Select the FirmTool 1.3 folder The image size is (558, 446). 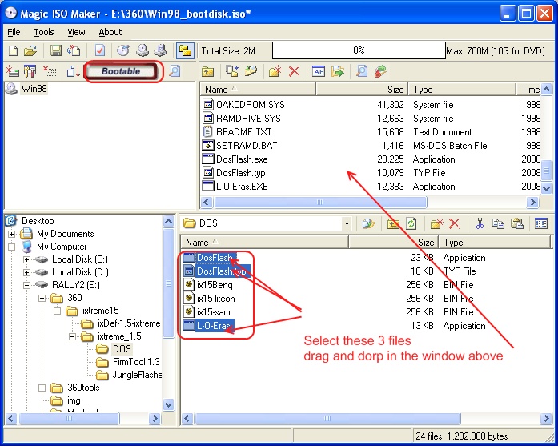136,362
